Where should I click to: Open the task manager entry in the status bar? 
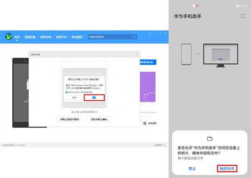point(159,145)
